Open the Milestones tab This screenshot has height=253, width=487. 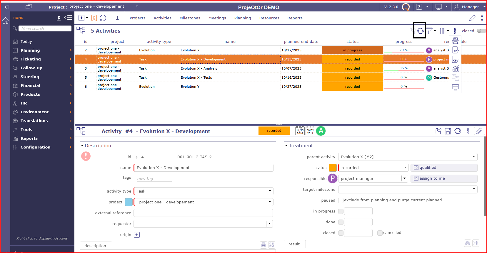click(x=190, y=18)
